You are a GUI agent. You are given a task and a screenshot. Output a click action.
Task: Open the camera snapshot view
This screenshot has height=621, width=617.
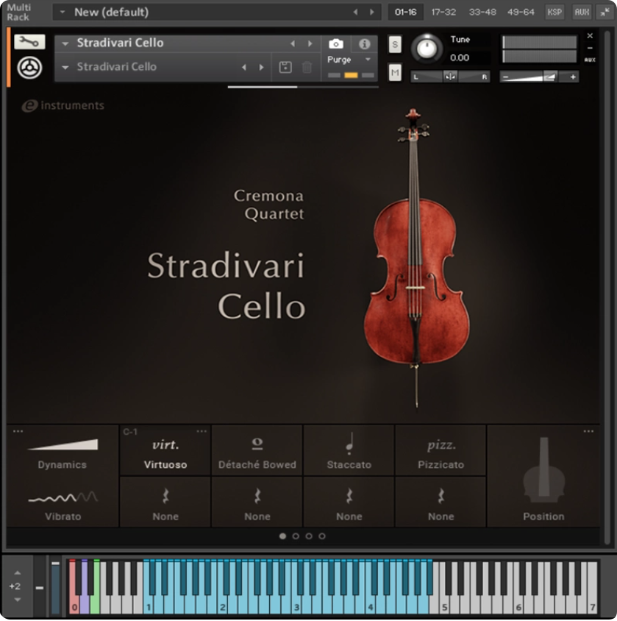(335, 43)
